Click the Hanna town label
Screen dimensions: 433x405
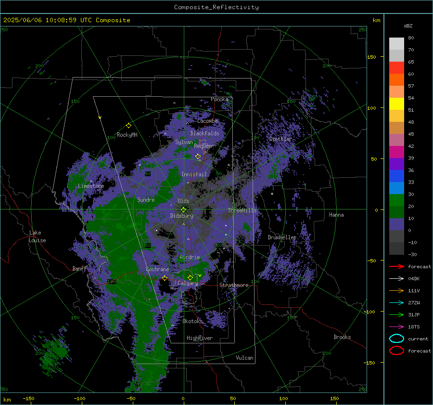click(x=336, y=215)
